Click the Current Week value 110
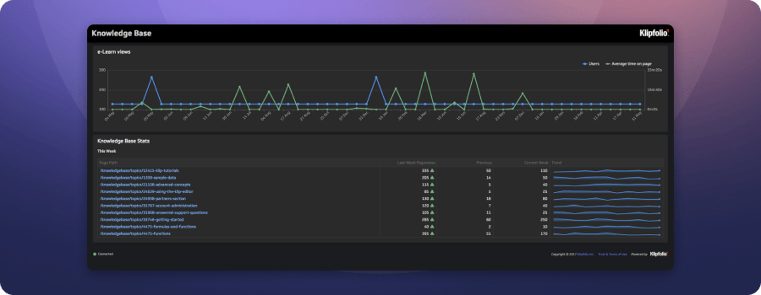This screenshot has height=295, width=761. 544,170
